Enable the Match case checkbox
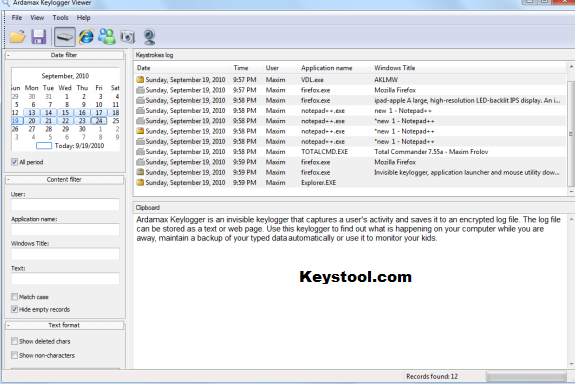Image resolution: width=575 pixels, height=384 pixels. pyautogui.click(x=14, y=297)
